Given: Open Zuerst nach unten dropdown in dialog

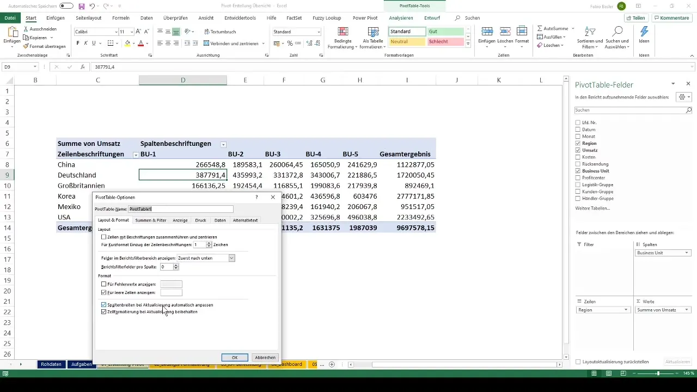Looking at the screenshot, I should [231, 258].
